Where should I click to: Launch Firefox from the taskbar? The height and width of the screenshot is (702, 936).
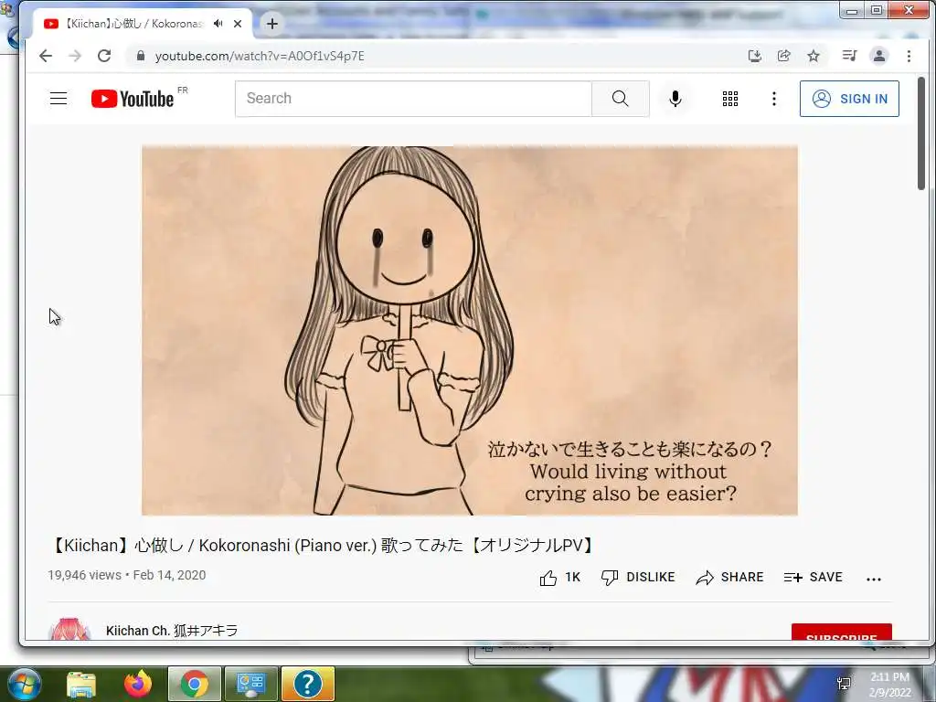pos(138,684)
